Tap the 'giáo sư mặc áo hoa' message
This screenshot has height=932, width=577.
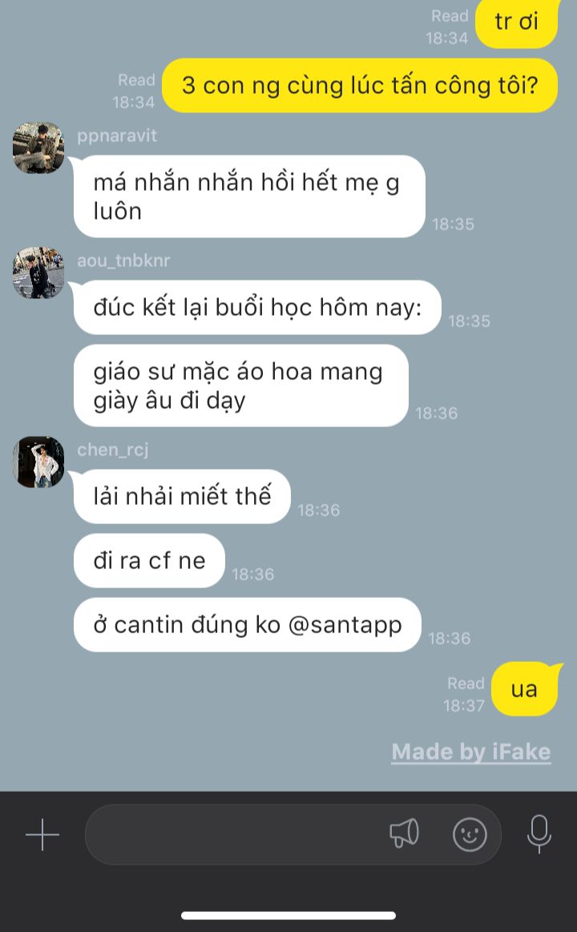coord(241,385)
